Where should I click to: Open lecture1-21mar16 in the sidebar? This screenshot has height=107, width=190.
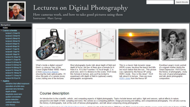(12, 33)
